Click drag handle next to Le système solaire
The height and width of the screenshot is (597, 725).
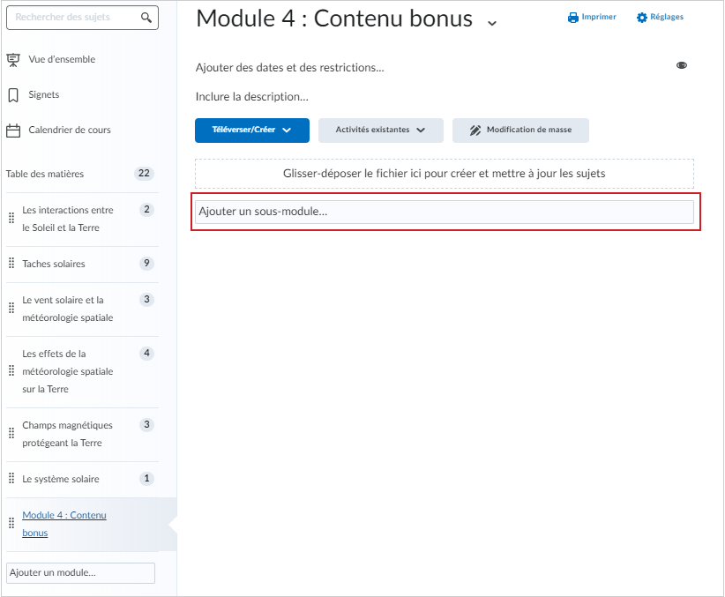(11, 478)
